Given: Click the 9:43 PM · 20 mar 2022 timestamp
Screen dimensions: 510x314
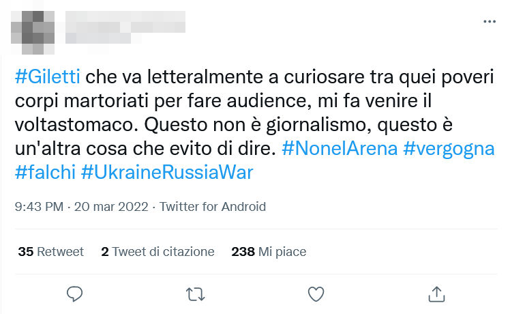Looking at the screenshot, I should click(82, 207).
